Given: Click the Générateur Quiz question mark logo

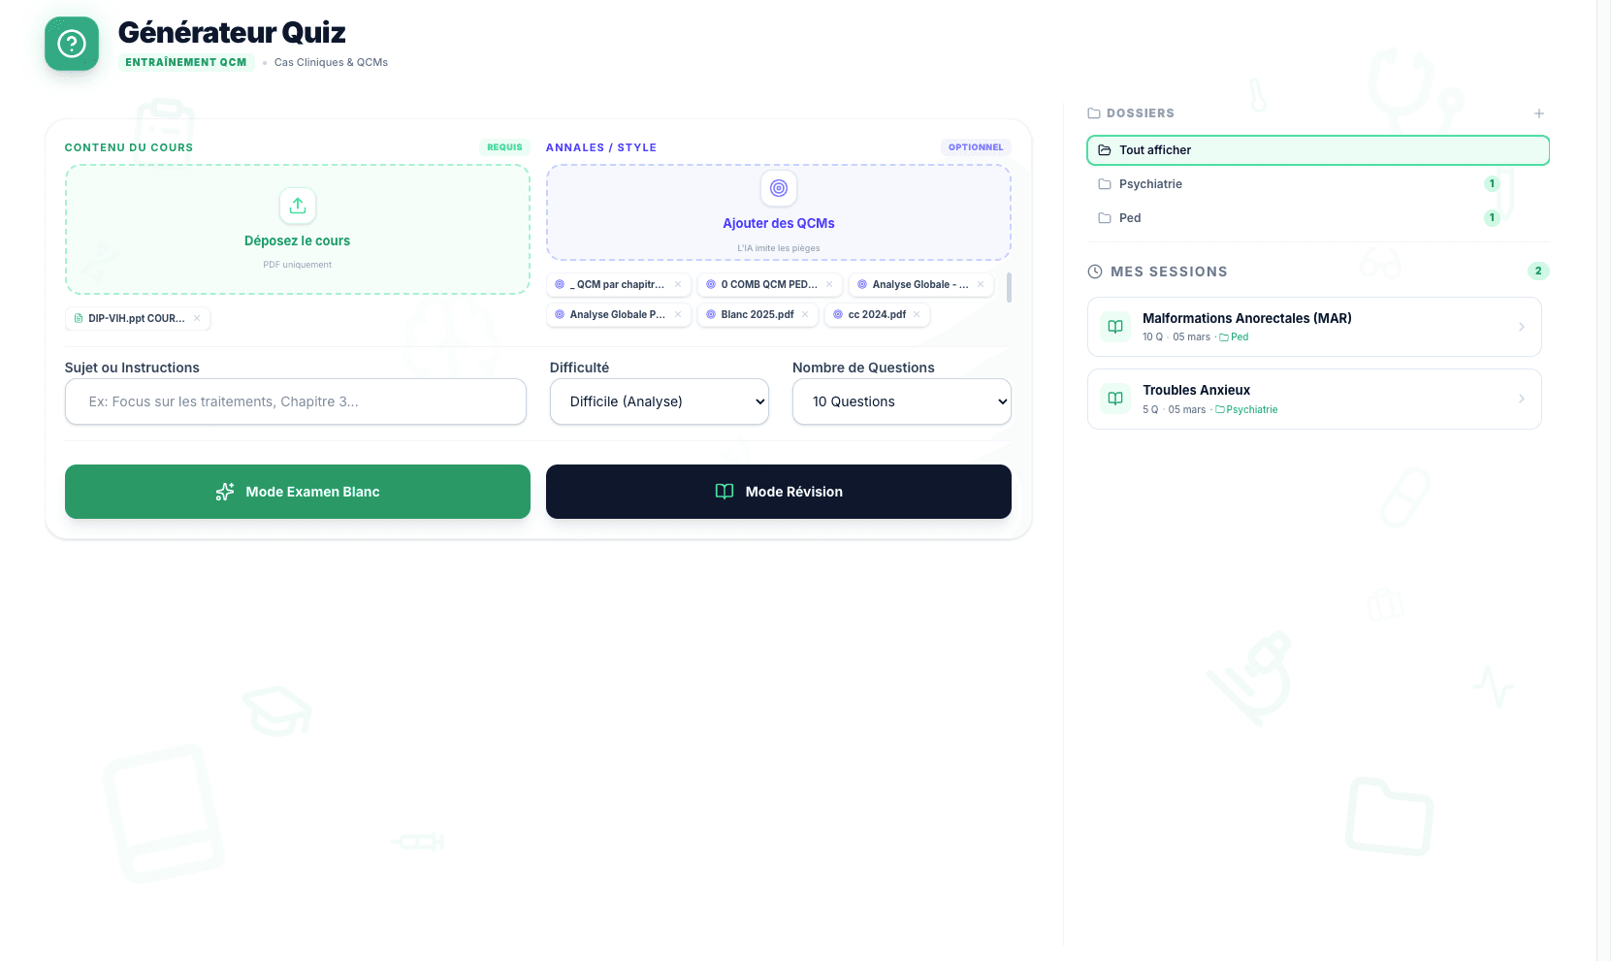Looking at the screenshot, I should coord(72,44).
